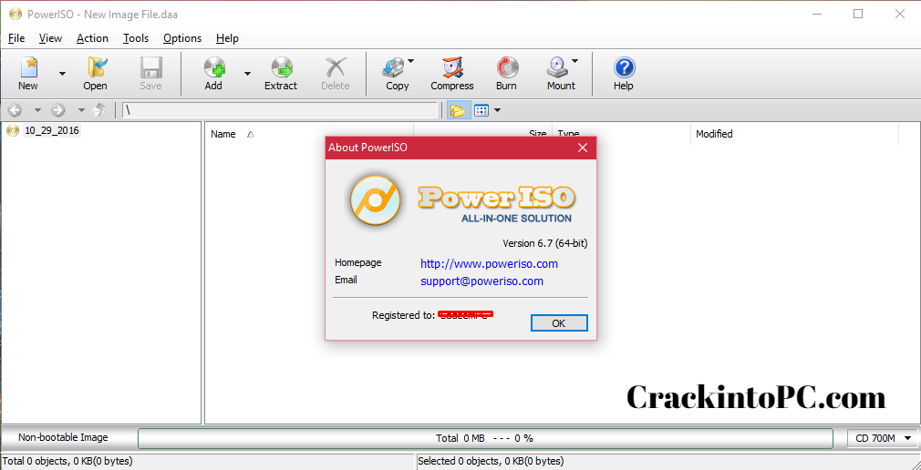Viewport: 921px width, 470px height.
Task: Click the PowerISO title bar icon
Action: pyautogui.click(x=16, y=15)
